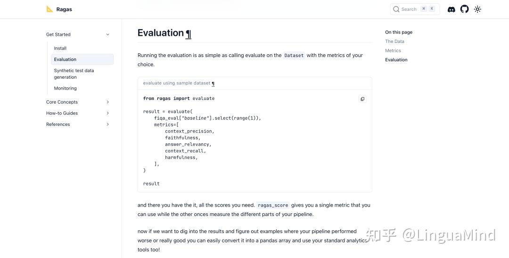
Task: Click the Ragas logo icon
Action: (x=49, y=9)
